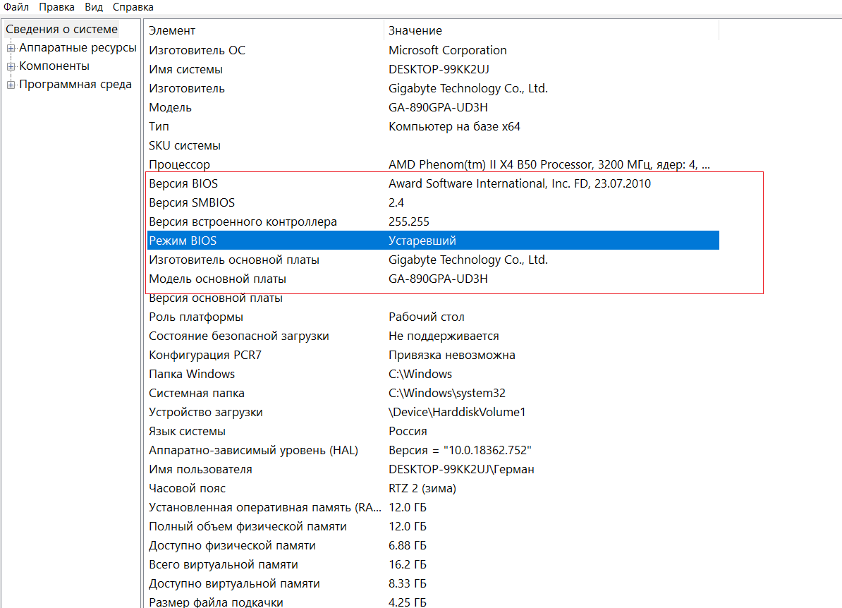This screenshot has width=842, height=608.
Task: Select the Имя пользователя row
Action: 433,470
